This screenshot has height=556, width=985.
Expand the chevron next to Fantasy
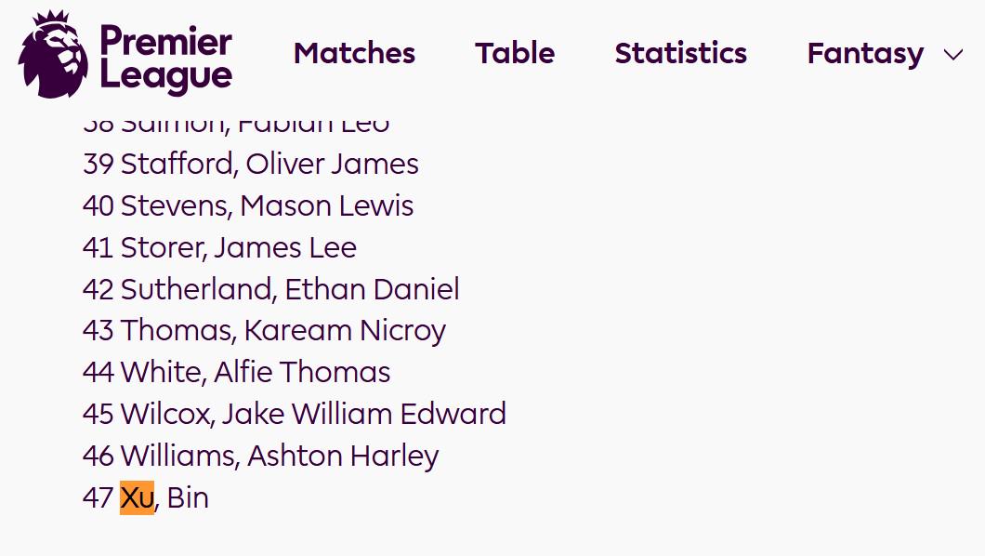[953, 55]
